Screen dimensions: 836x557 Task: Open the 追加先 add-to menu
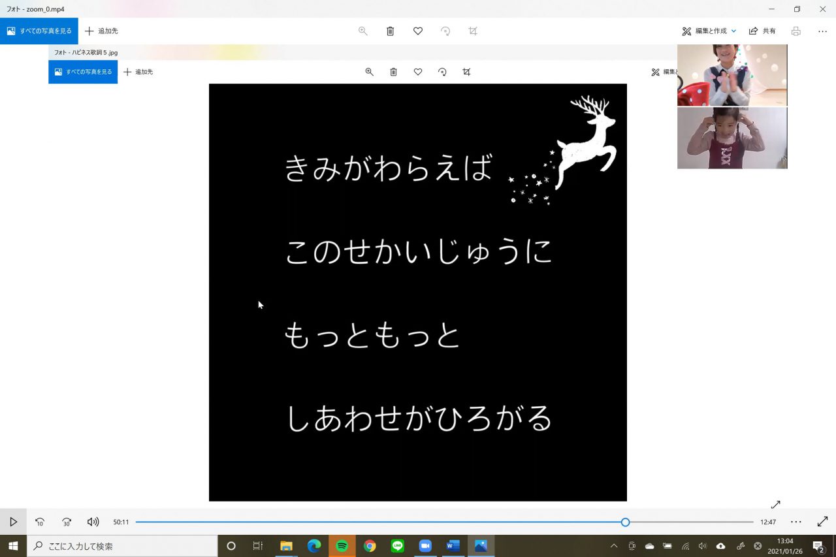pos(101,31)
